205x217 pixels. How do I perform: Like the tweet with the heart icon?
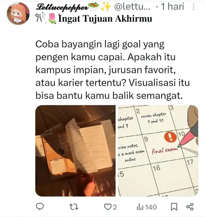(x=108, y=207)
